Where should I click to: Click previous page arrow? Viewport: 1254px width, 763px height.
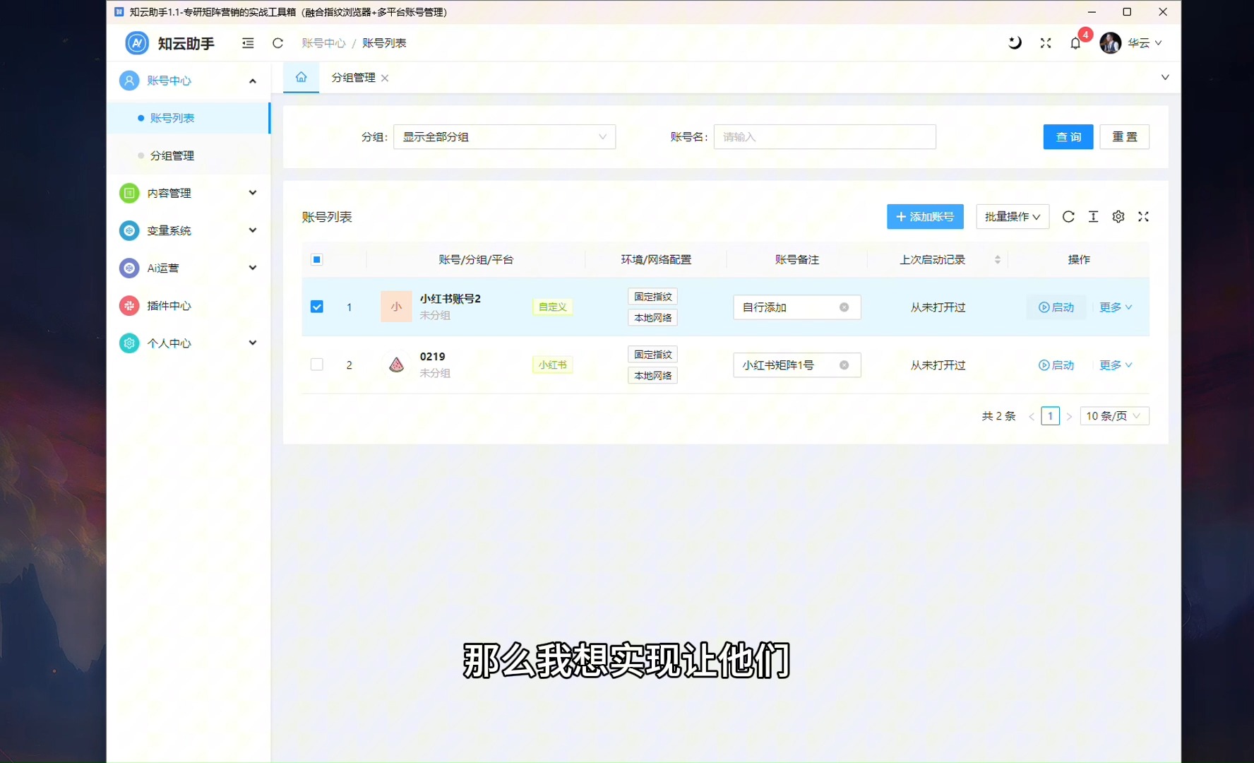click(x=1032, y=416)
